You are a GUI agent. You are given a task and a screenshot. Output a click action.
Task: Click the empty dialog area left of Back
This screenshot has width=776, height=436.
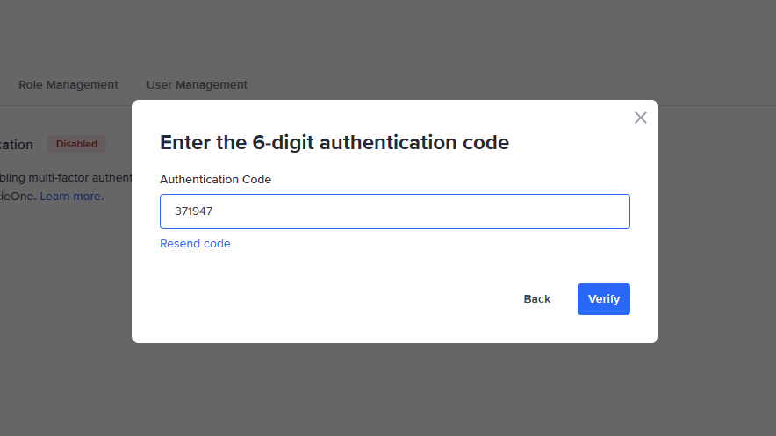pyautogui.click(x=334, y=299)
